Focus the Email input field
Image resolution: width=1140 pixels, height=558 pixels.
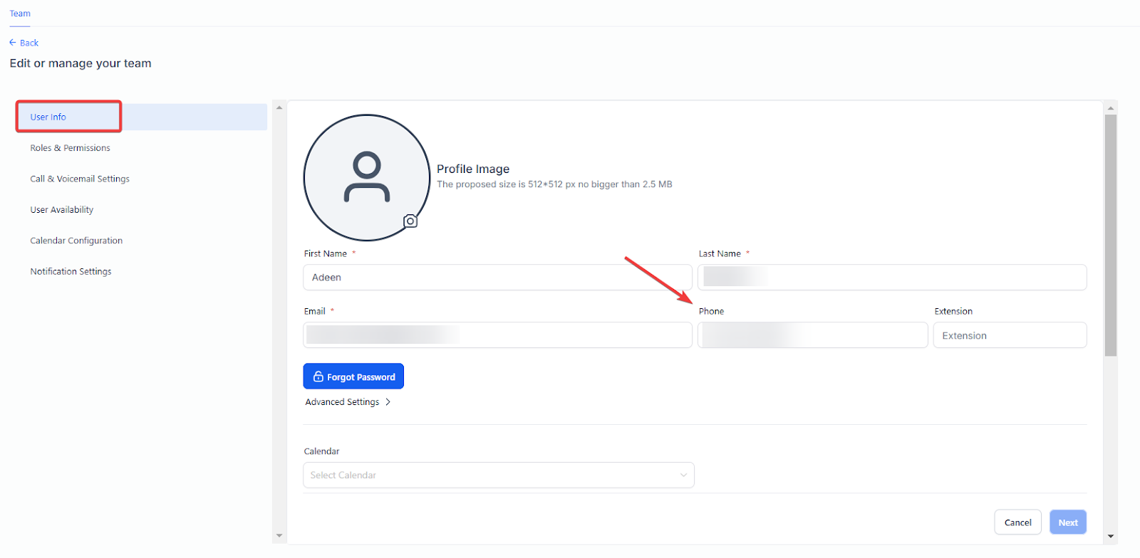coord(497,335)
